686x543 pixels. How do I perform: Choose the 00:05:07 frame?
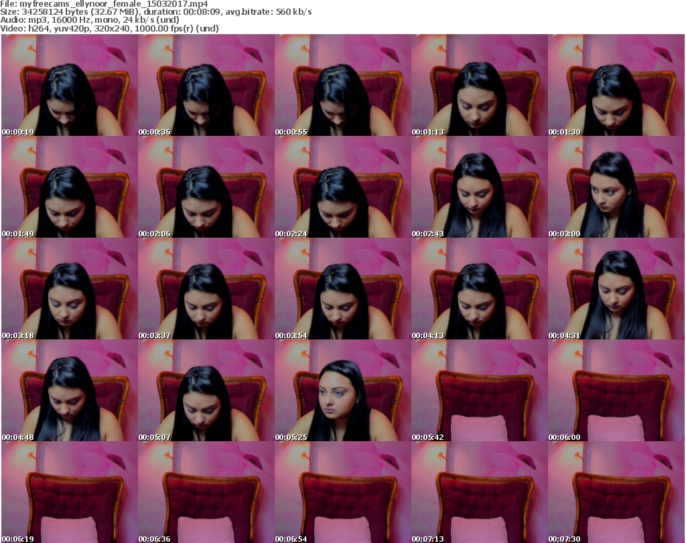pos(206,390)
